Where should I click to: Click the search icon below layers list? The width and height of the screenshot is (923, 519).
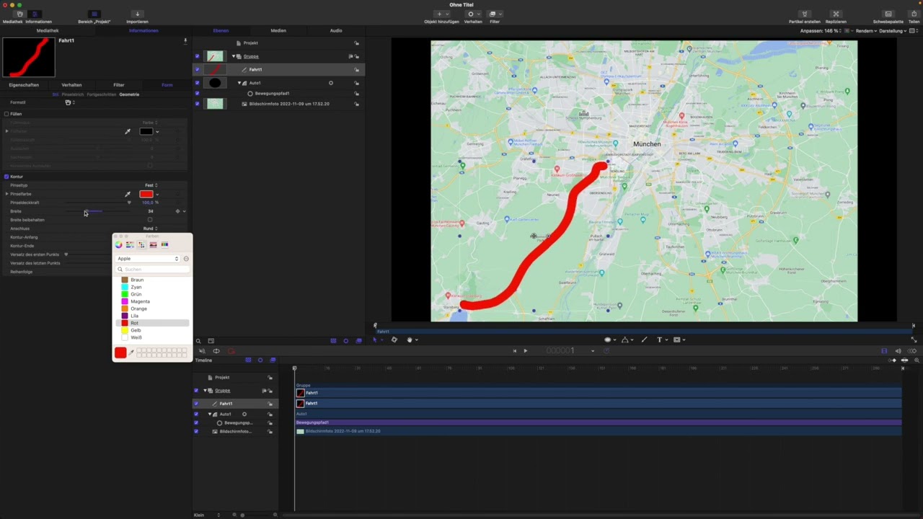pos(198,341)
